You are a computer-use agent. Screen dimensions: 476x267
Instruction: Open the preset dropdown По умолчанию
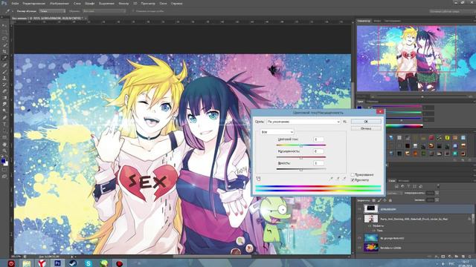(x=303, y=122)
